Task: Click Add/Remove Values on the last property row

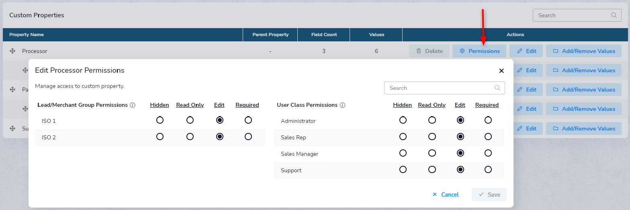Action: pos(584,128)
